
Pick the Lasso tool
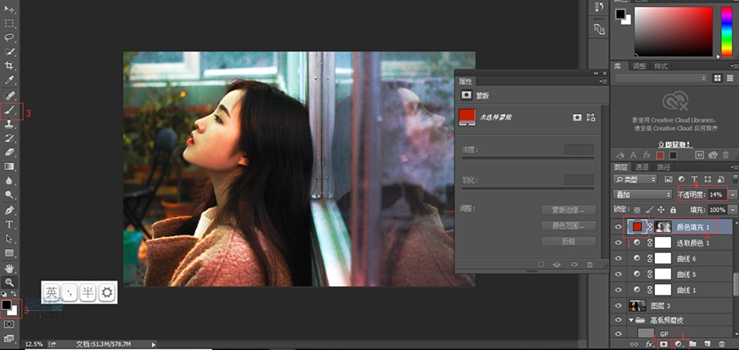pyautogui.click(x=10, y=37)
